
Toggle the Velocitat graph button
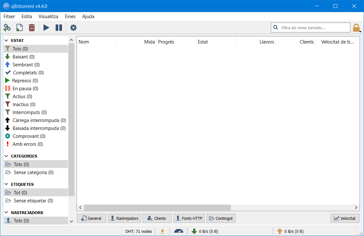pyautogui.click(x=345, y=218)
